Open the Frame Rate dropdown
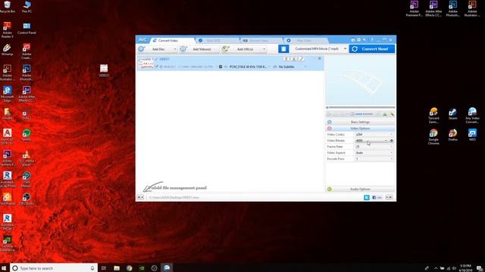The image size is (485, 272). 374,147
